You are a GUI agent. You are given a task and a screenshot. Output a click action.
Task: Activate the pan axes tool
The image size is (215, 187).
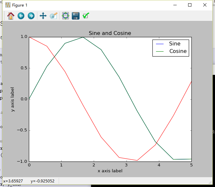coord(43,16)
